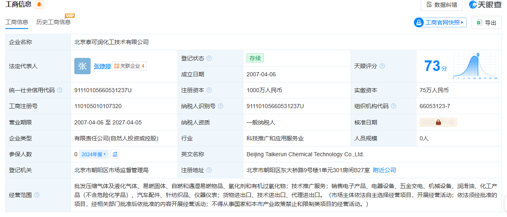Image resolution: width=507 pixels, height=217 pixels.
Task: Click the 数据纠错 button
Action: pyautogui.click(x=441, y=4)
